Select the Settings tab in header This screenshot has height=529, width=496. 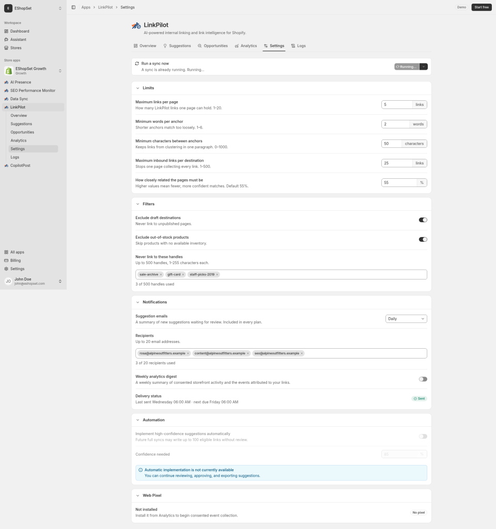[274, 46]
